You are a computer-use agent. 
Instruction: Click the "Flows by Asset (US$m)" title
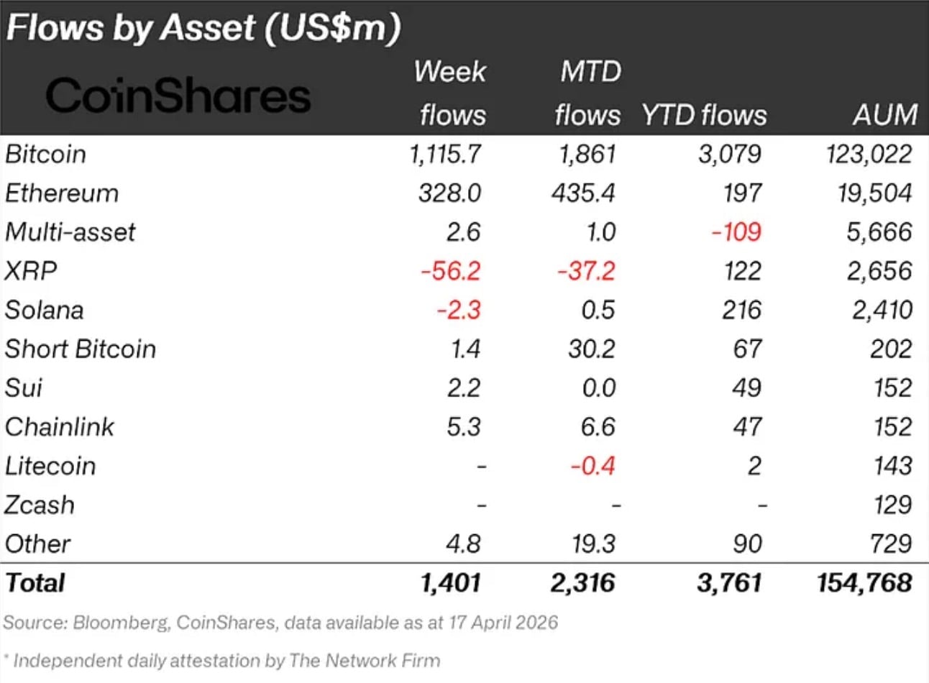click(x=203, y=28)
